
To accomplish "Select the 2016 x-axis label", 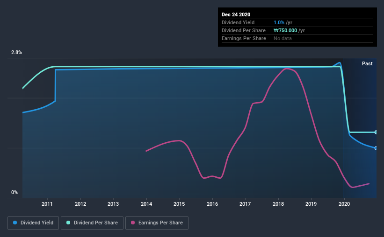I will 212,204.
